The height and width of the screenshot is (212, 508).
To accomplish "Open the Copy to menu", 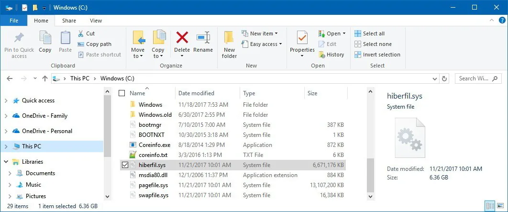I will coord(158,45).
